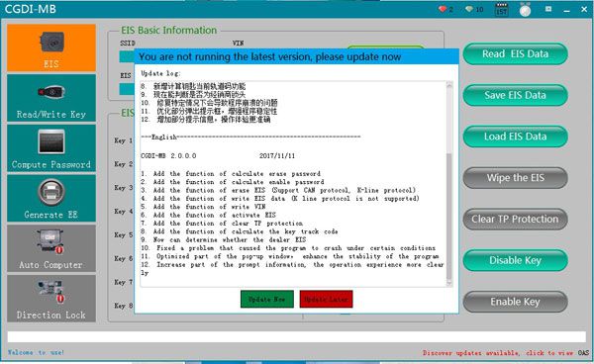
Task: Click Save EIS Data button
Action: point(515,95)
